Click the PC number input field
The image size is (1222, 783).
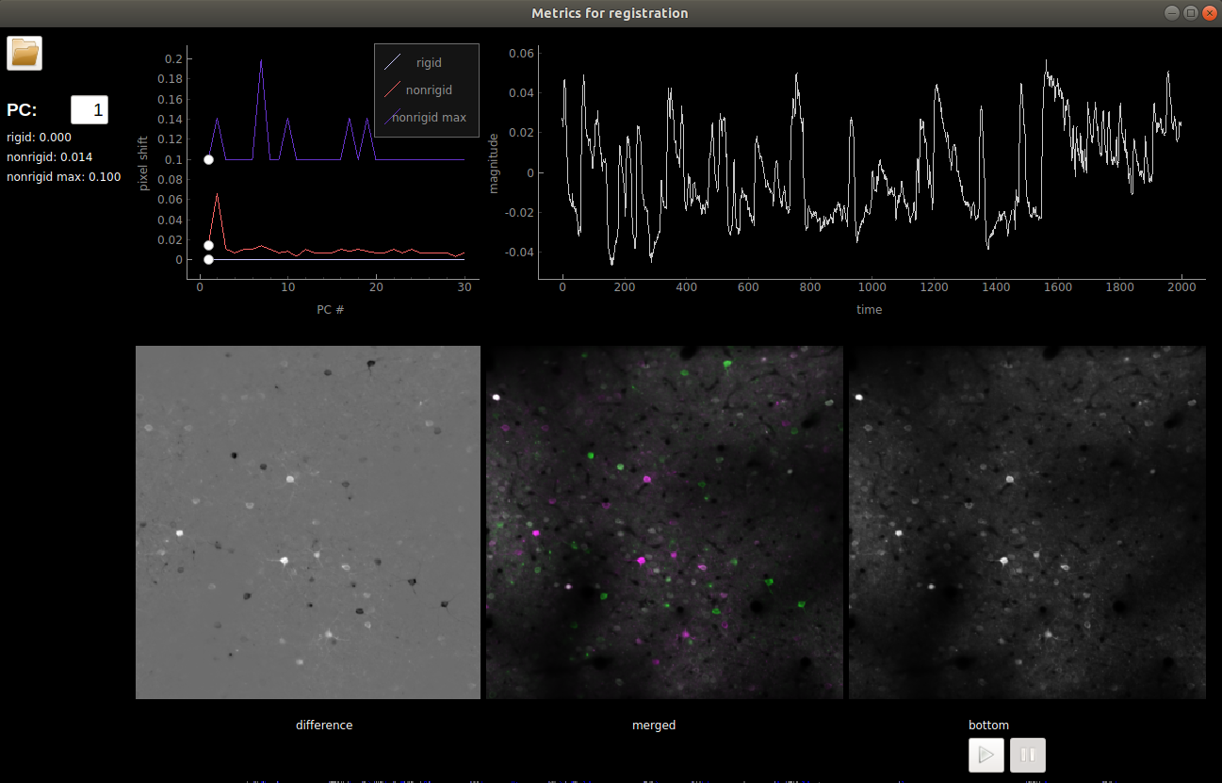(90, 109)
